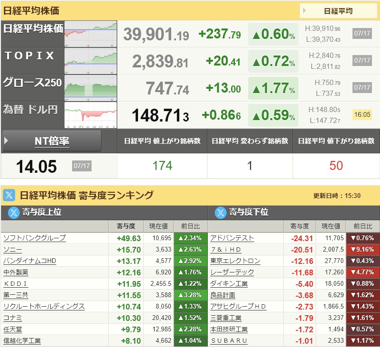Open the リクルートホールディングス stock link
This screenshot has height=347, width=380.
pyautogui.click(x=44, y=306)
